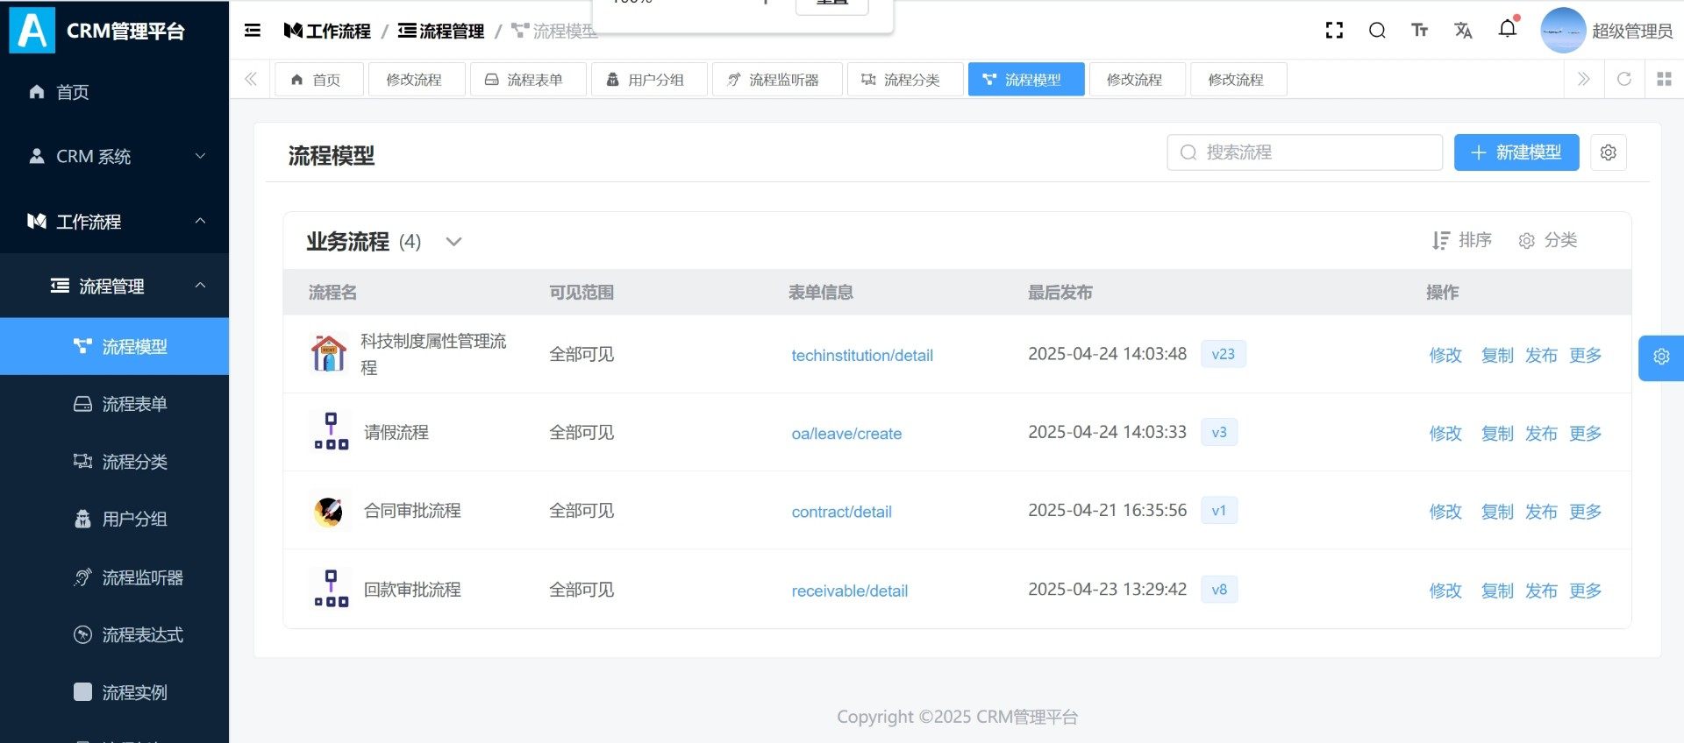Open the techinstitution/detail form link

point(861,356)
